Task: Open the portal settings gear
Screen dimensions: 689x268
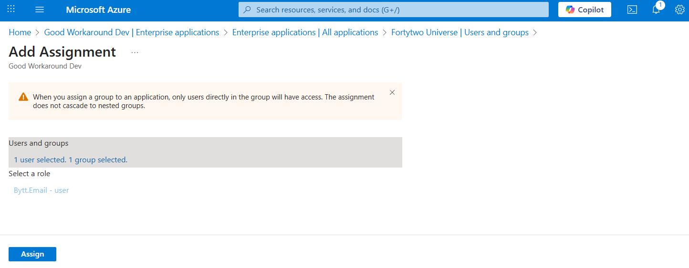Action: pyautogui.click(x=679, y=10)
